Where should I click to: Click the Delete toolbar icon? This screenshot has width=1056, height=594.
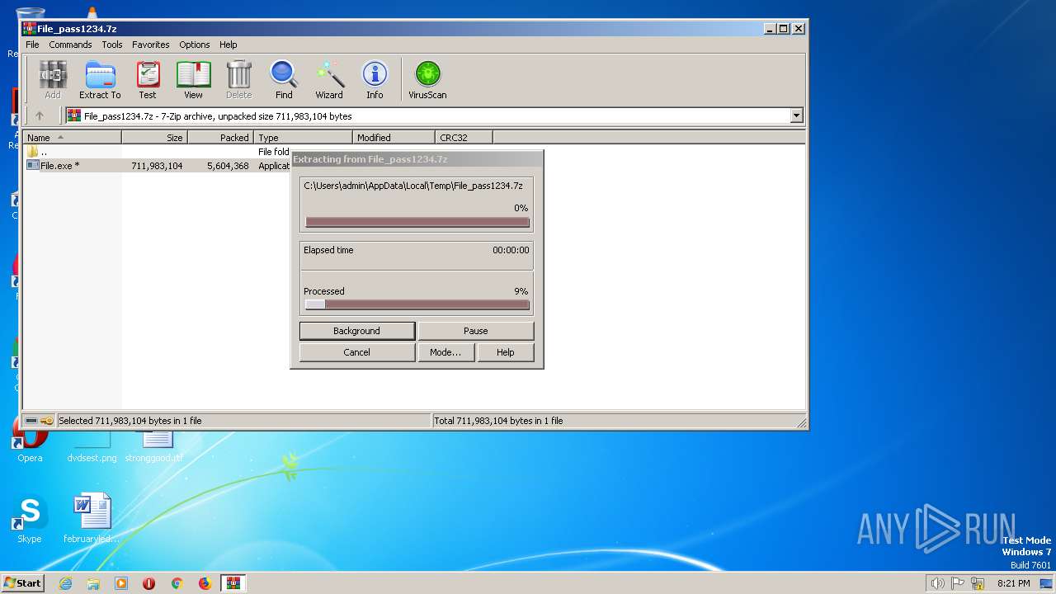pos(239,80)
